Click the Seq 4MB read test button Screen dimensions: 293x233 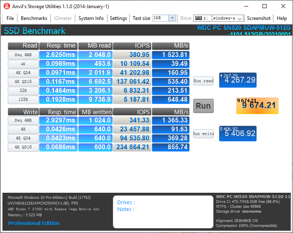23,55
